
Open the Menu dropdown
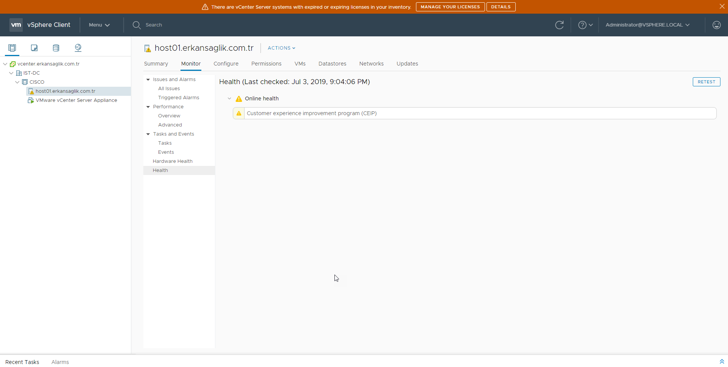(x=99, y=25)
